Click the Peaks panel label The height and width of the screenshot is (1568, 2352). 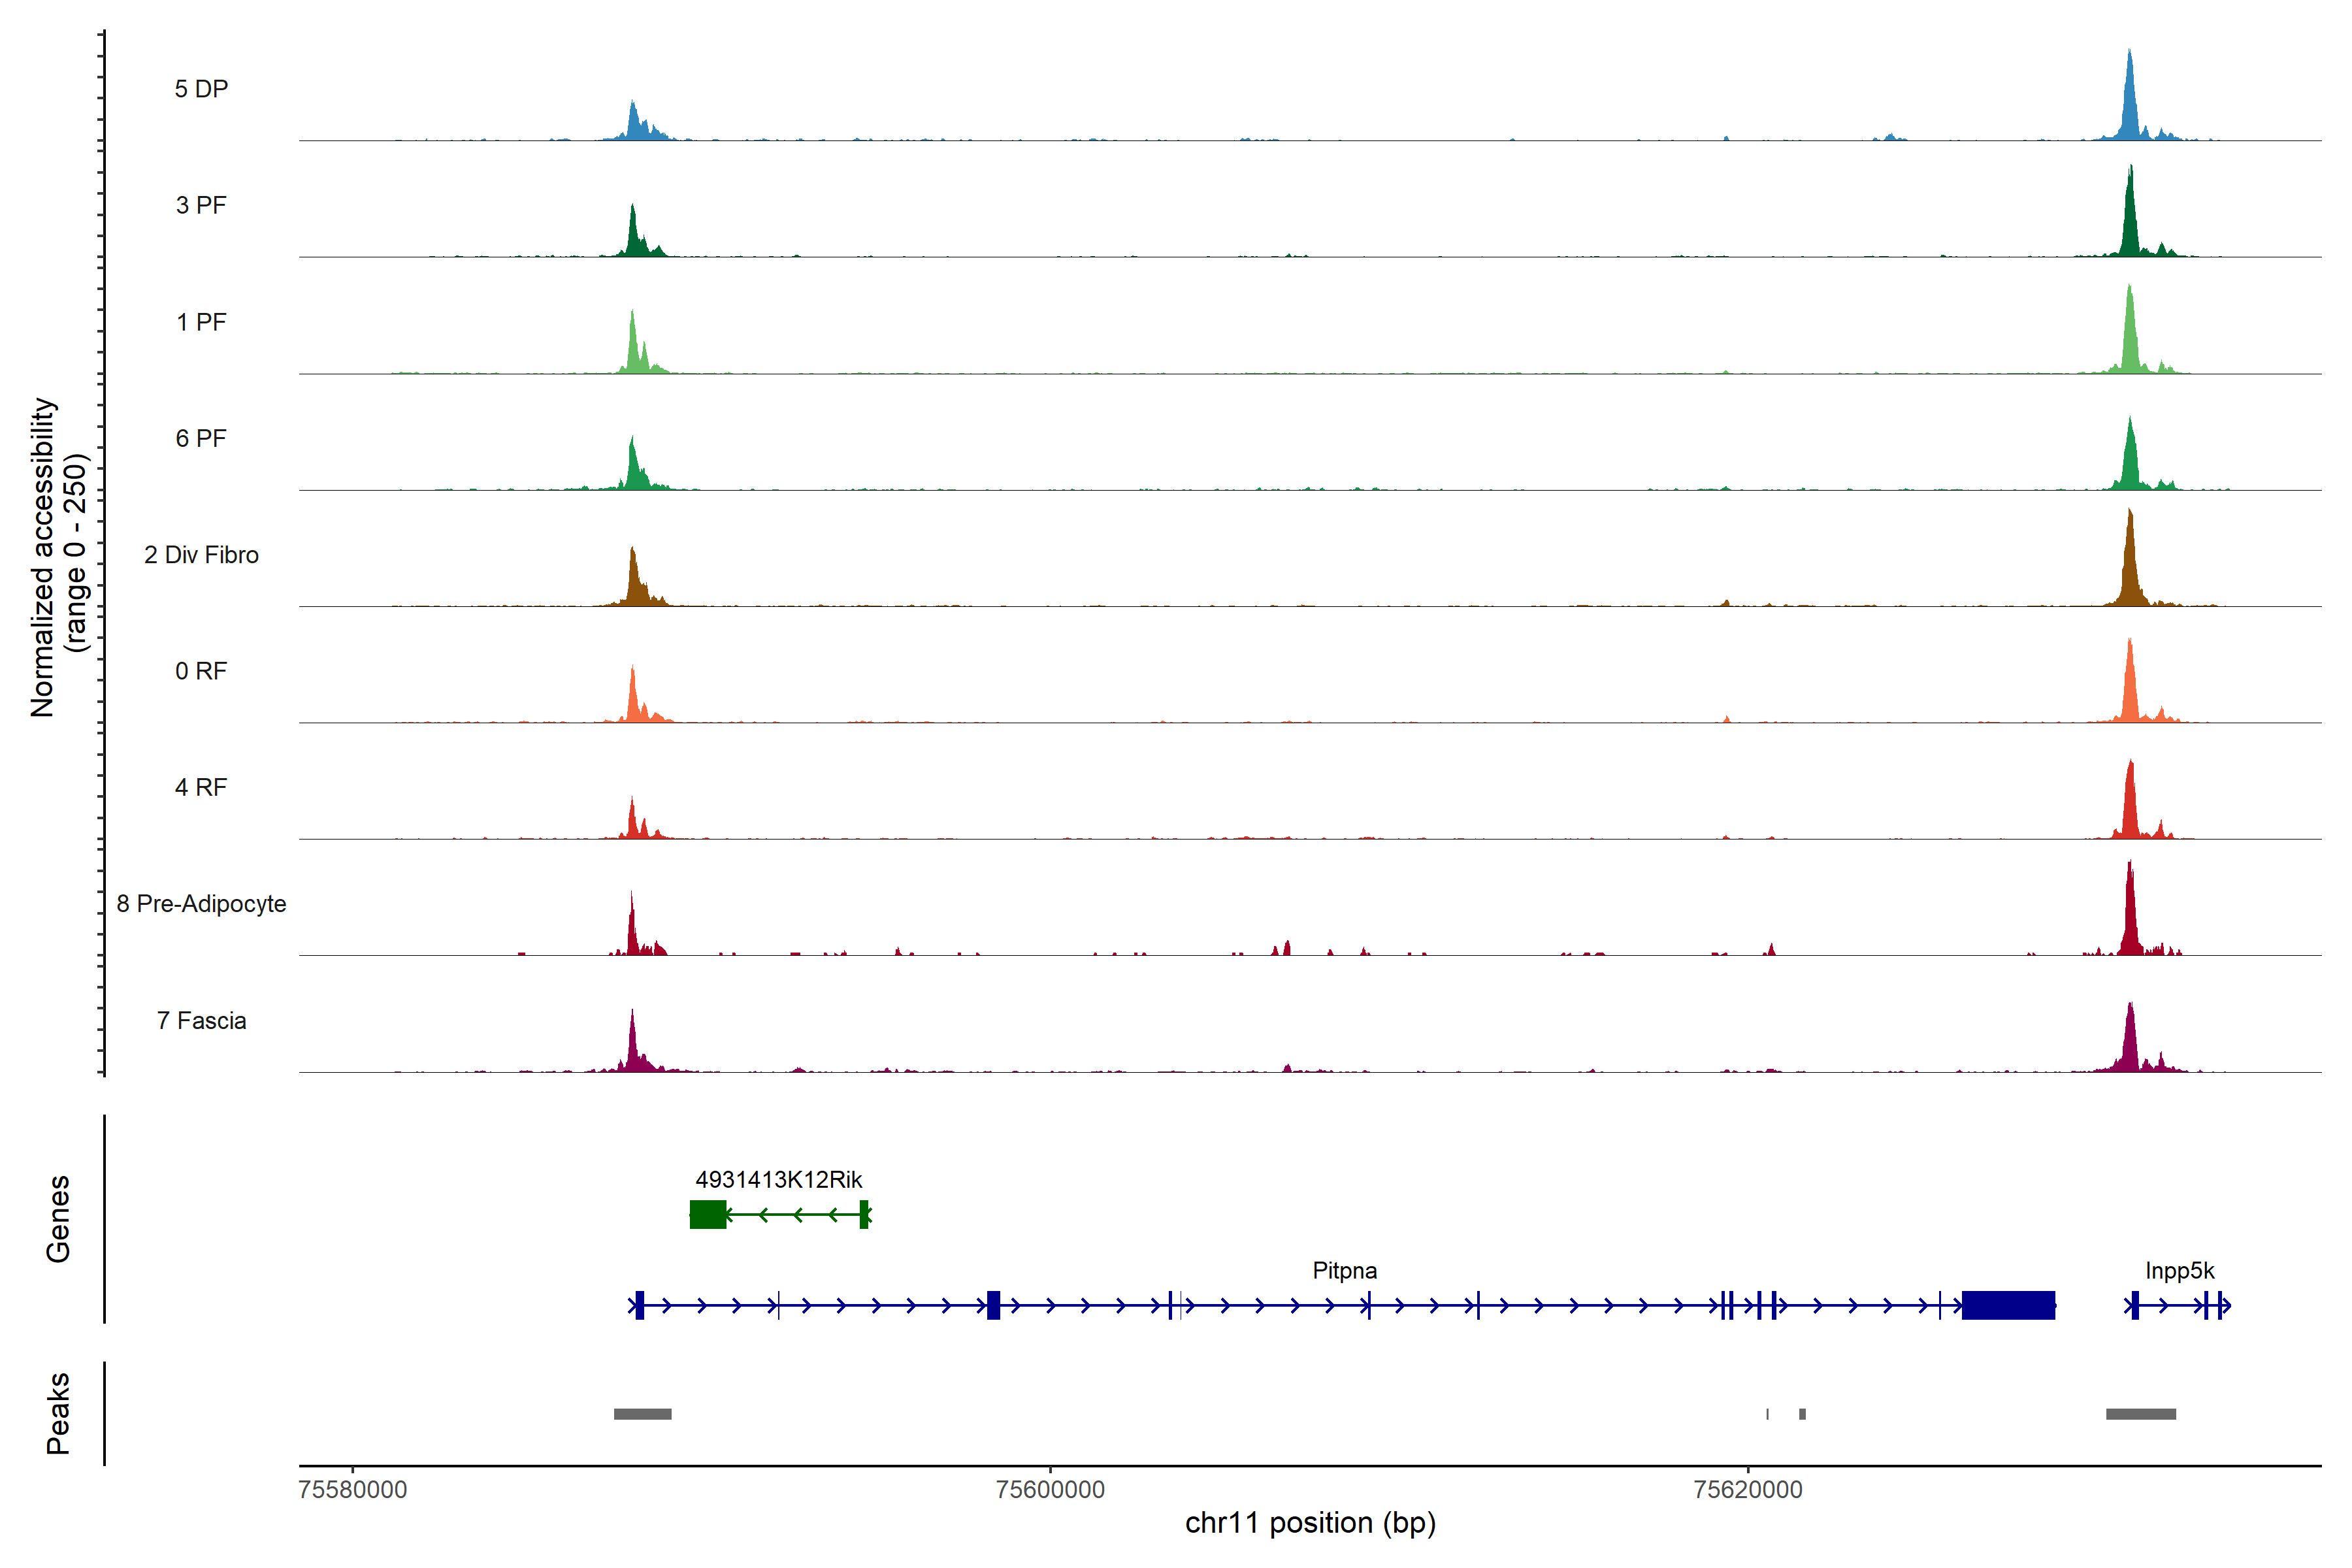(x=58, y=1413)
